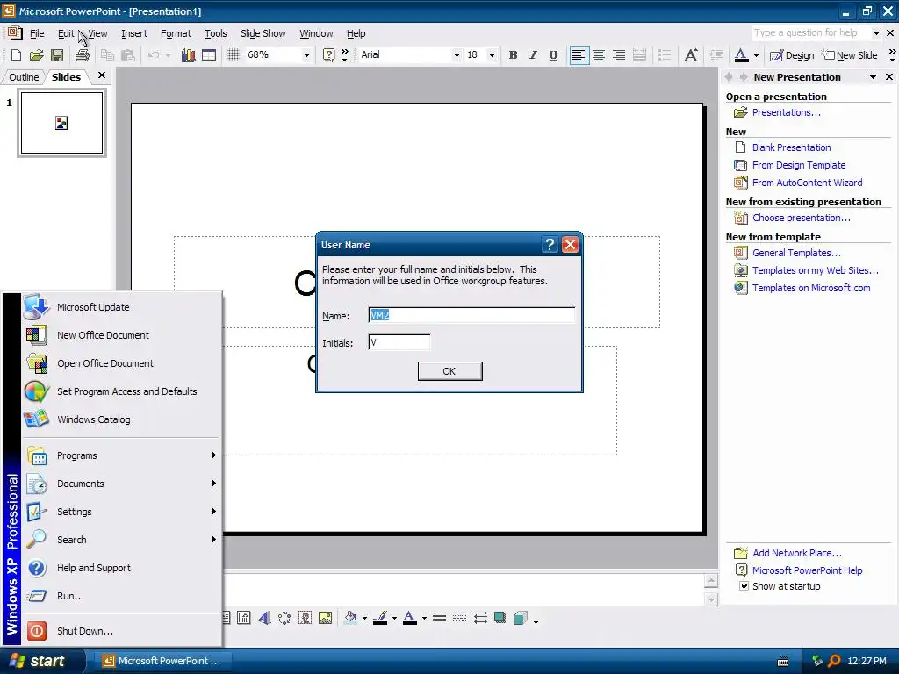The width and height of the screenshot is (899, 674).
Task: Open the Fill Color dropdown arrow
Action: 364,619
